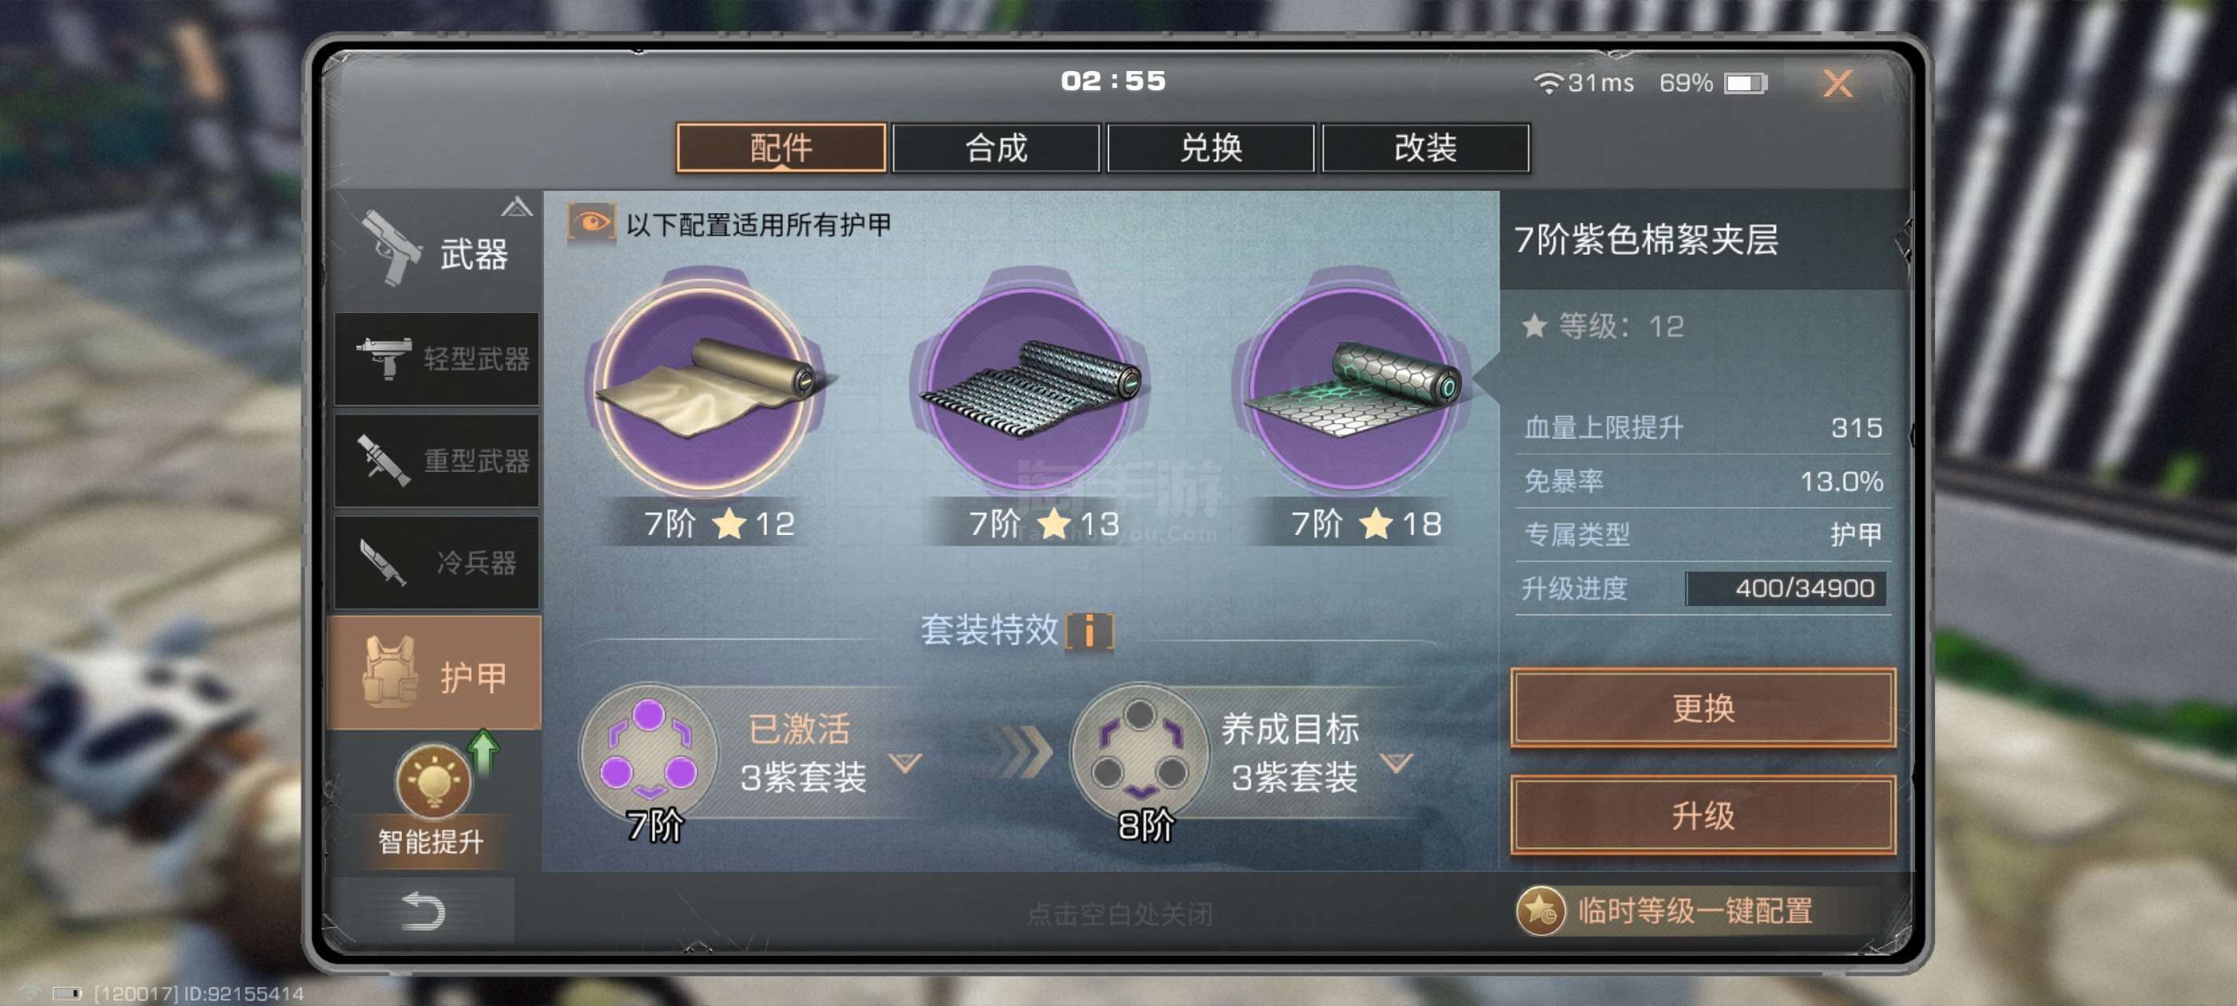Collapse the 武器 category with up arrow
Viewport: 2237px width, 1006px height.
[517, 207]
